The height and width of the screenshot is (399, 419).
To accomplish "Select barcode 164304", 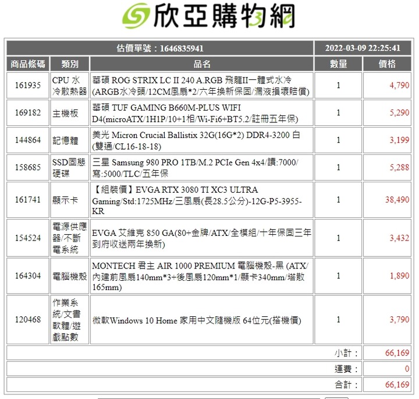I will tap(28, 276).
